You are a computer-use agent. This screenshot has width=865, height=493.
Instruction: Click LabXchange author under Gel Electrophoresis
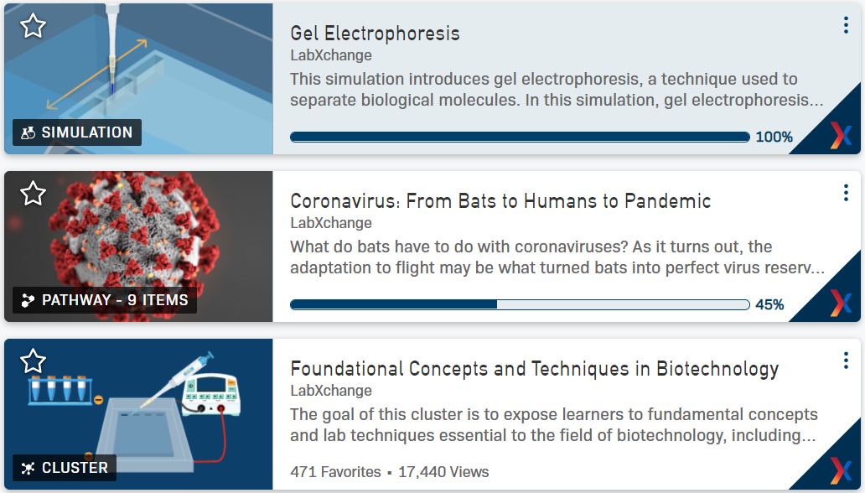coord(331,55)
